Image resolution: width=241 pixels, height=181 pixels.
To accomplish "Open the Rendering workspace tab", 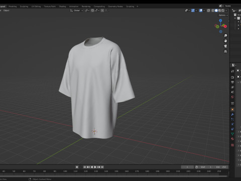I will point(86,7).
